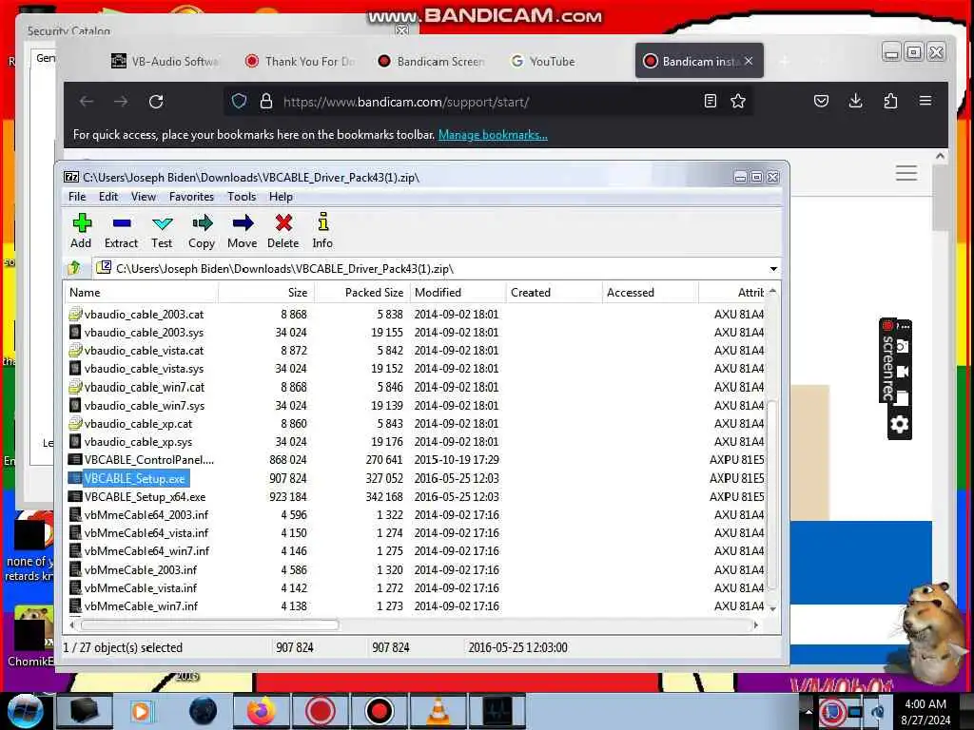974x730 pixels.
Task: Open Firefox from the taskbar
Action: [263, 711]
